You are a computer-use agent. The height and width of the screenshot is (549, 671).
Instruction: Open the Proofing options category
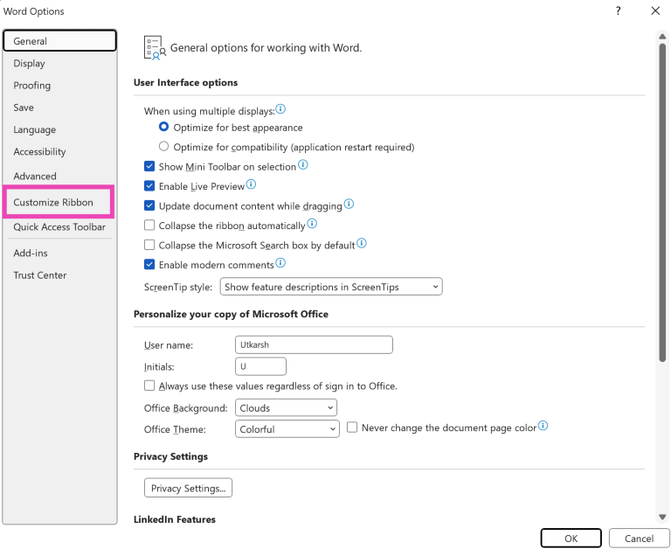(x=32, y=86)
